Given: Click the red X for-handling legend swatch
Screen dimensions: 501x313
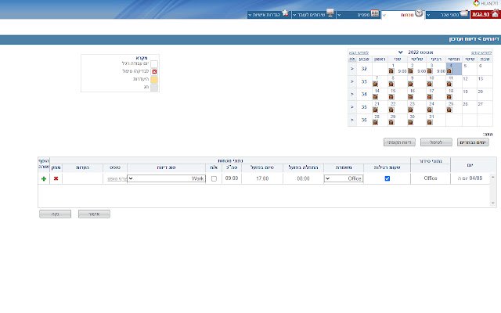Looking at the screenshot, I should pyautogui.click(x=154, y=71).
